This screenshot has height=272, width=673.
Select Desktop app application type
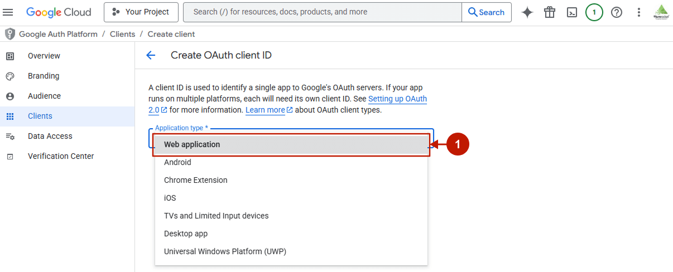[291, 234]
